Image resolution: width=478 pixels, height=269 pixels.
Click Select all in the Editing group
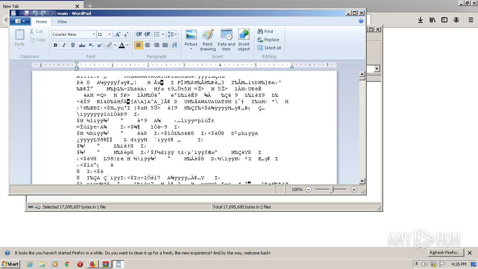click(269, 48)
